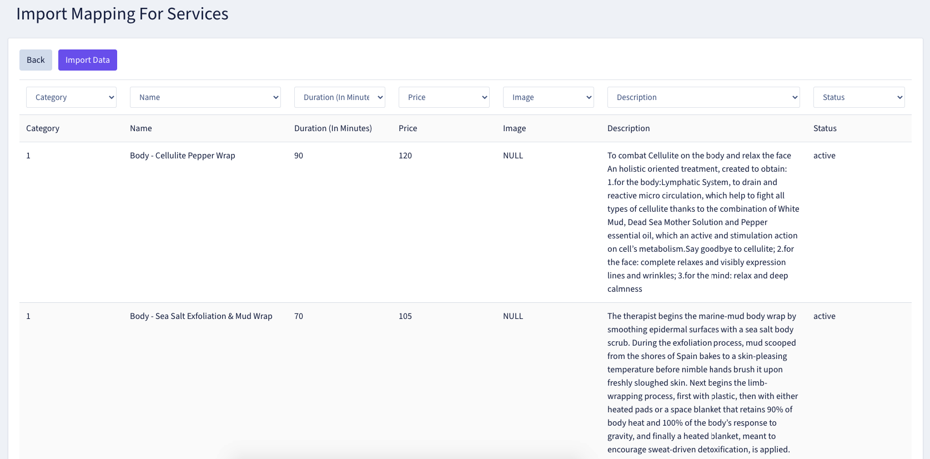This screenshot has height=459, width=930.
Task: Click NULL image in Sea Salt Exfoliation row
Action: (x=513, y=316)
